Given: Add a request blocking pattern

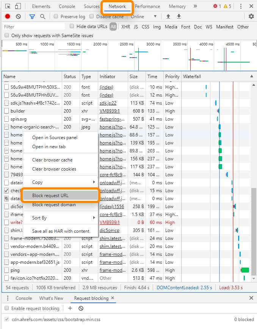Looking at the screenshot, I should [70, 308].
